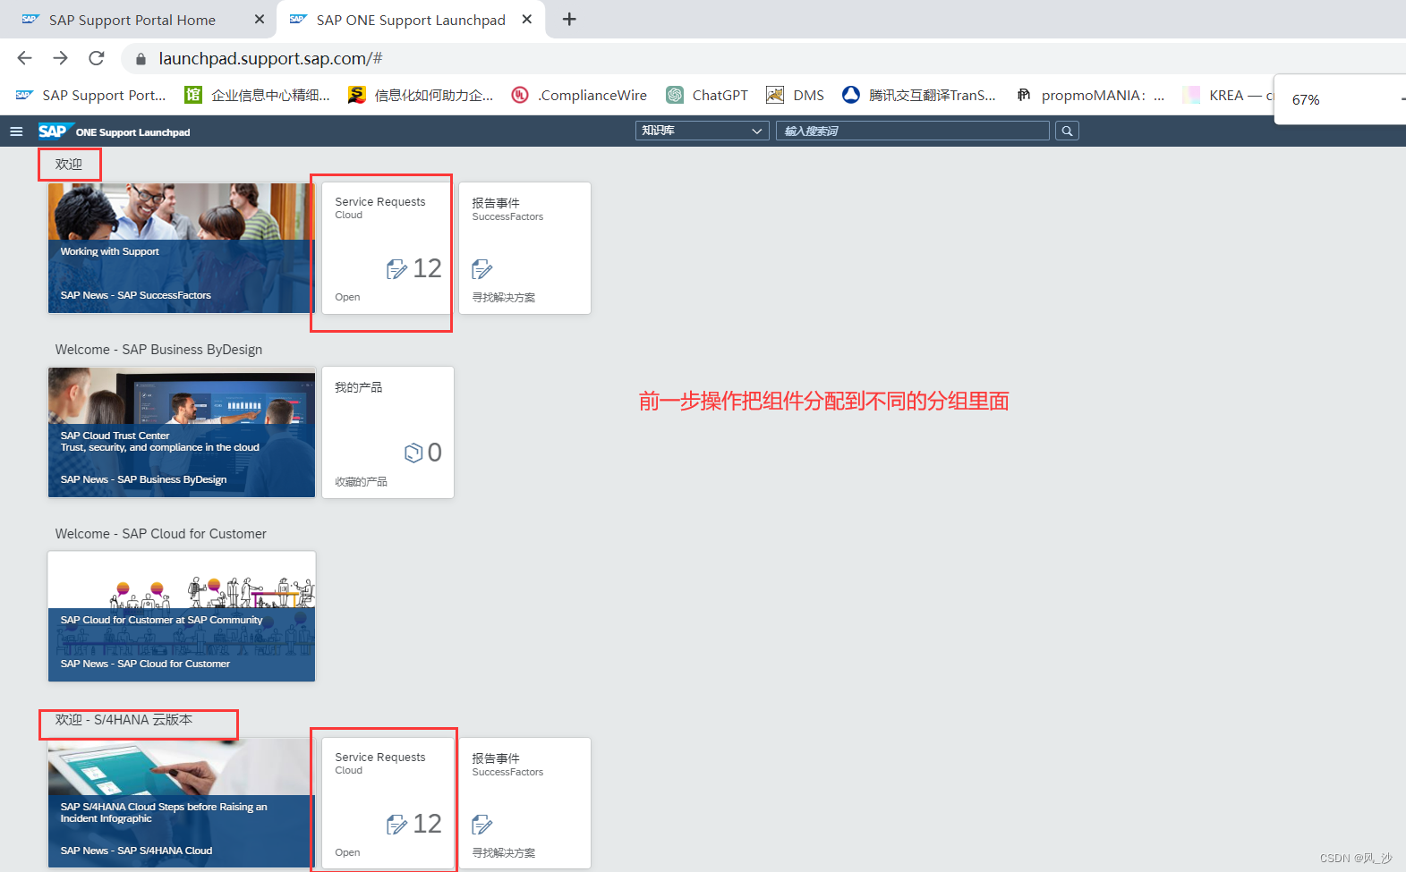1406x872 pixels.
Task: Open the SAP Cloud for Customer Community tile
Action: (182, 617)
